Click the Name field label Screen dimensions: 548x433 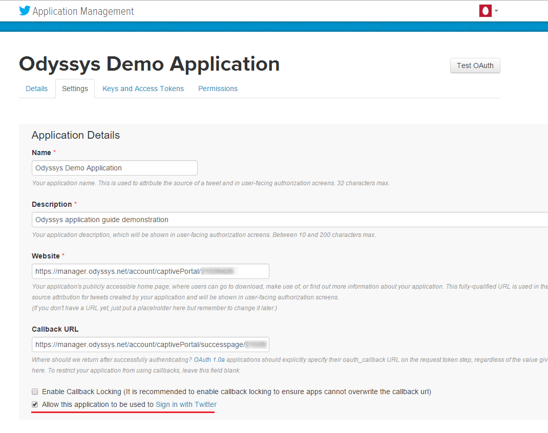click(x=41, y=153)
